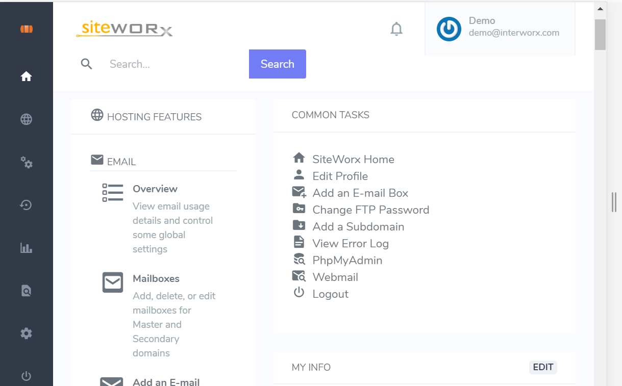The image size is (622, 386).
Task: Click the vertical scrollbar thumb
Action: point(600,35)
